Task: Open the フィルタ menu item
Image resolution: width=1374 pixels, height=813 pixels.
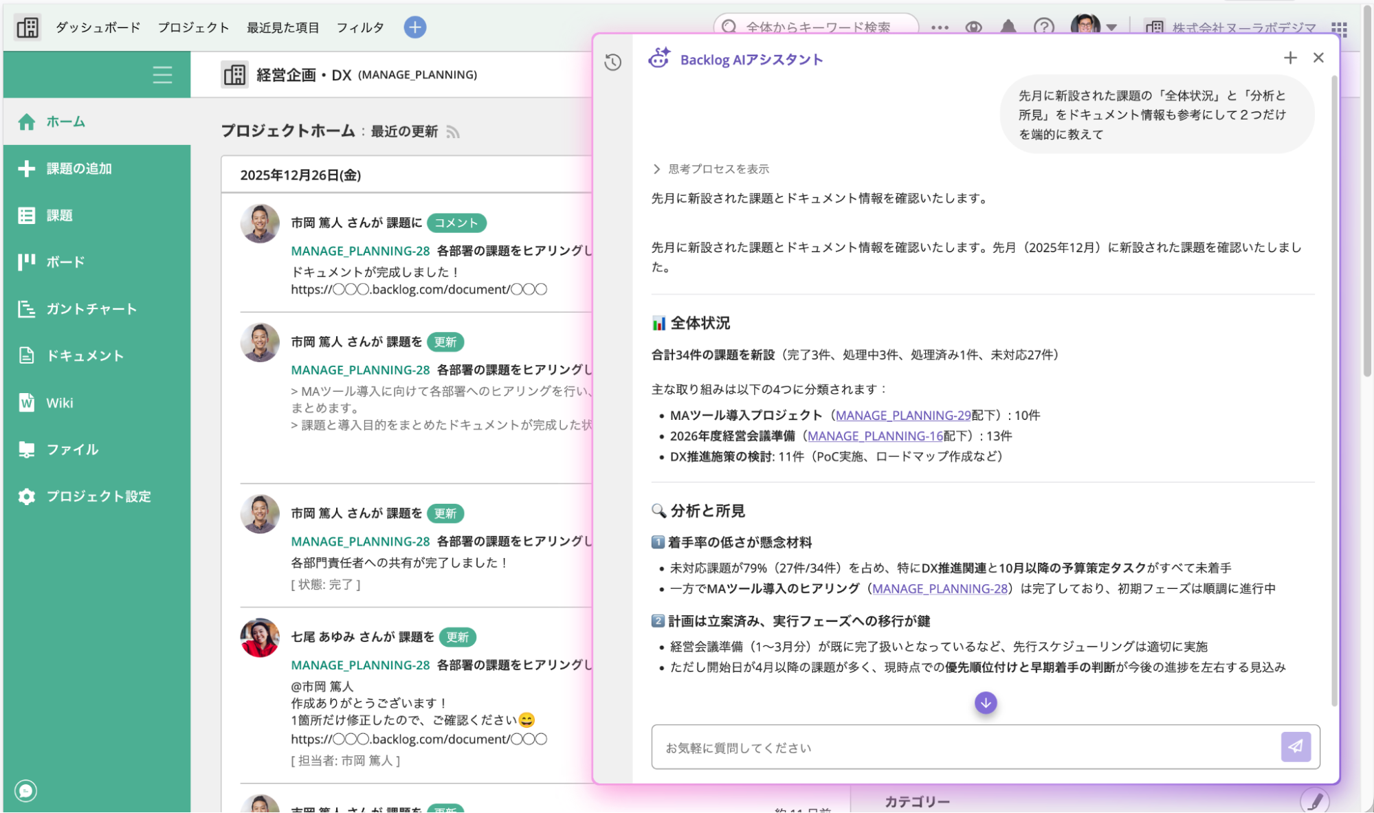Action: pyautogui.click(x=360, y=27)
